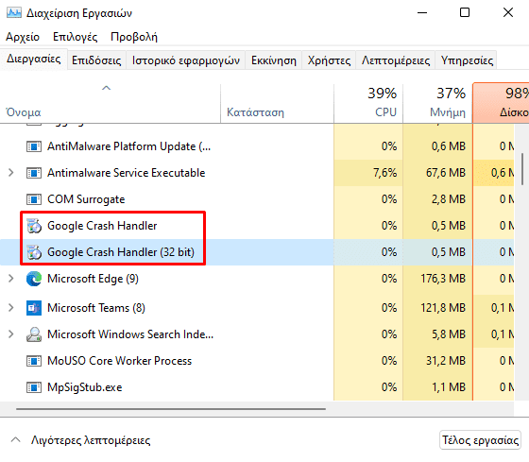Select the MpSigStub.exe row name

tap(85, 387)
